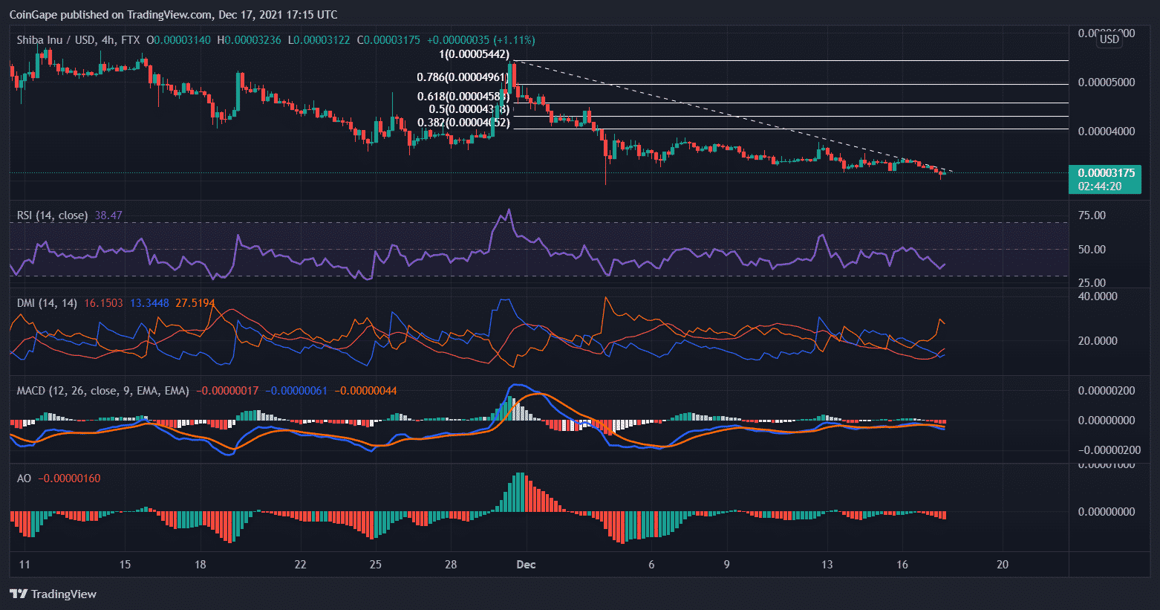
Task: Click the Dec marker on time axis
Action: pos(526,565)
